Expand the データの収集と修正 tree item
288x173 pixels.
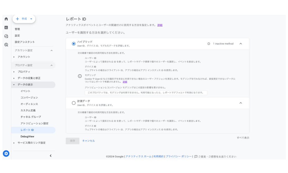tap(29, 78)
